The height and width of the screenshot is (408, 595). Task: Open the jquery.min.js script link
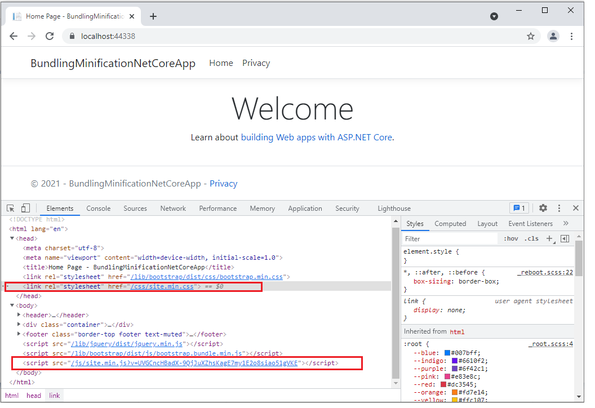pos(127,344)
